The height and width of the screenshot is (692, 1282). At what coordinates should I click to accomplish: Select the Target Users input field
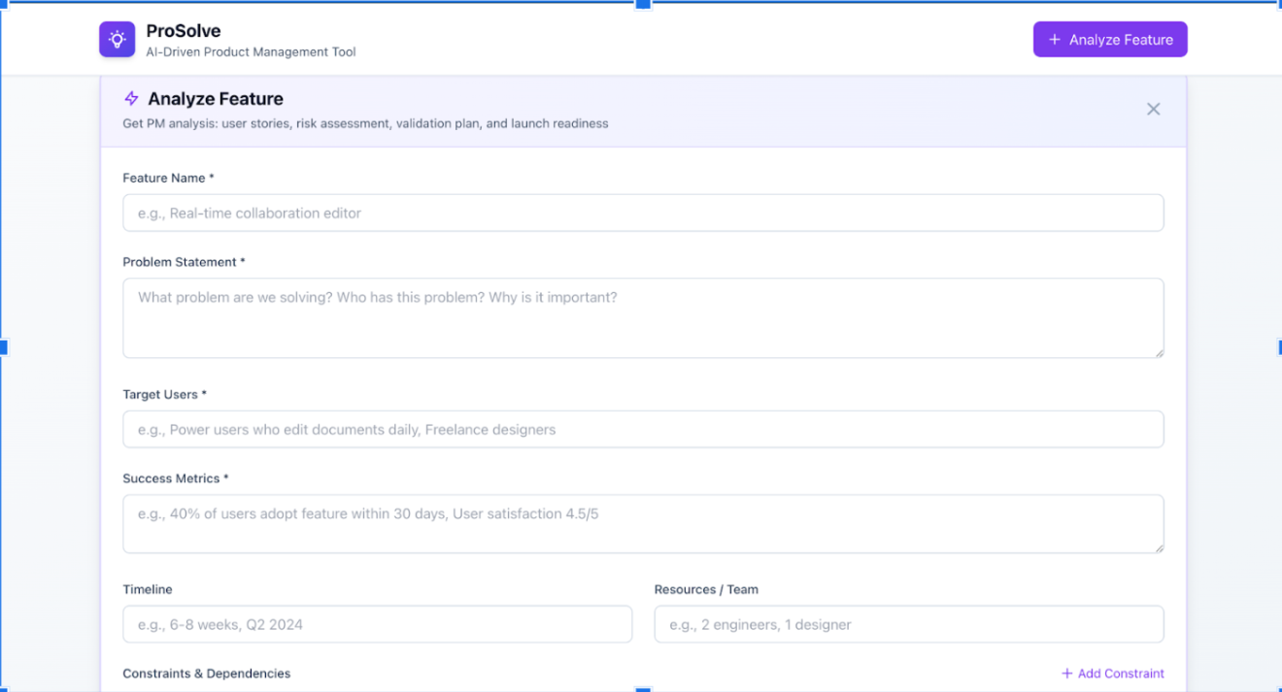coord(643,429)
